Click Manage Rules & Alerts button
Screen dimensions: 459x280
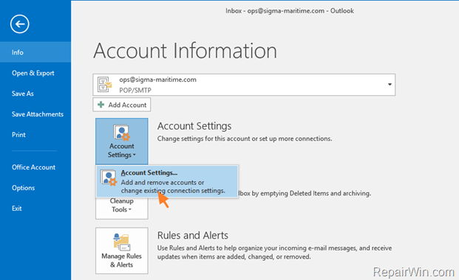pyautogui.click(x=122, y=251)
